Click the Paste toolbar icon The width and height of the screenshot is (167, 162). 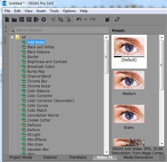point(68,19)
